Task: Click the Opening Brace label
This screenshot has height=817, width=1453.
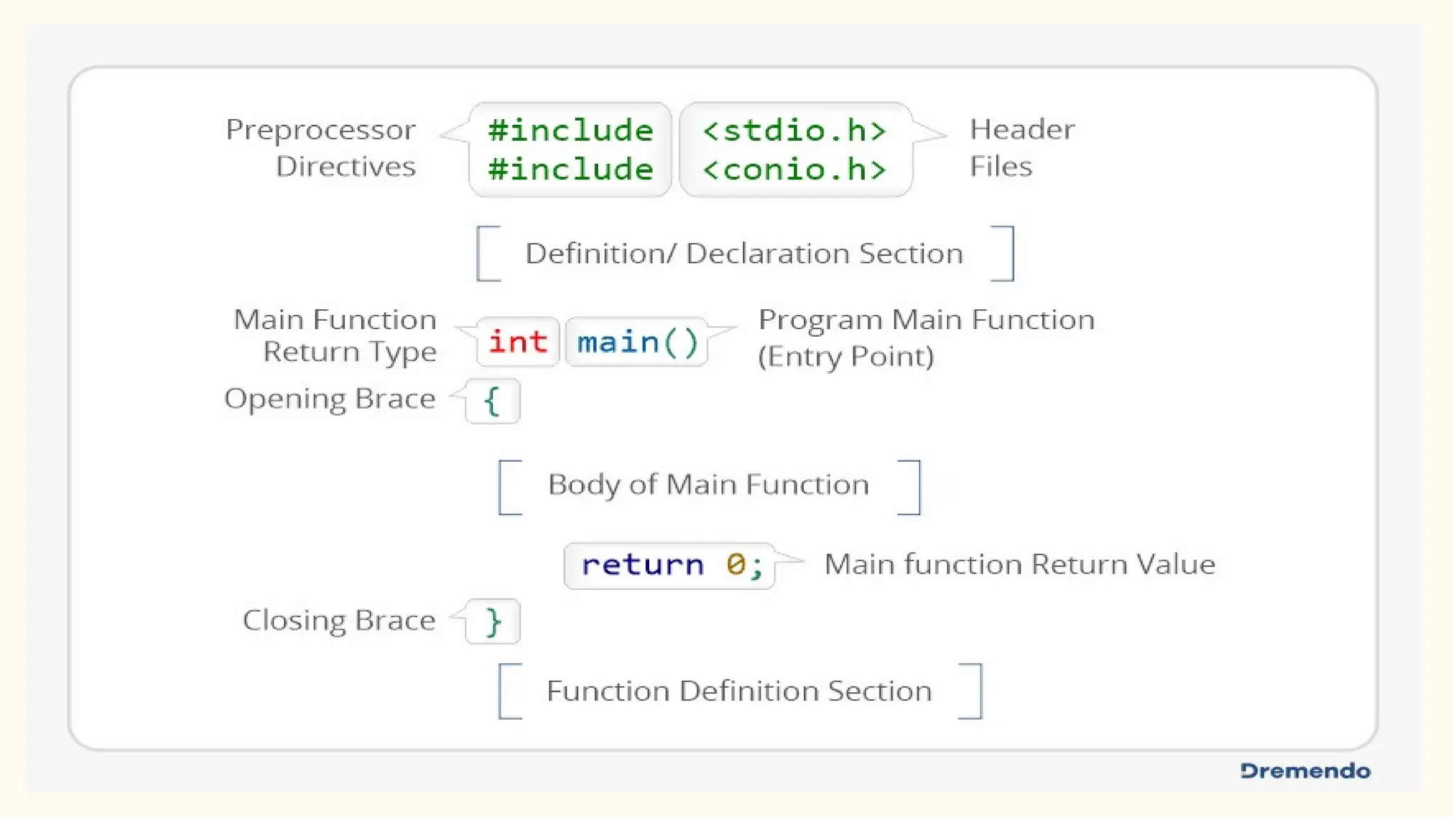Action: pyautogui.click(x=330, y=399)
